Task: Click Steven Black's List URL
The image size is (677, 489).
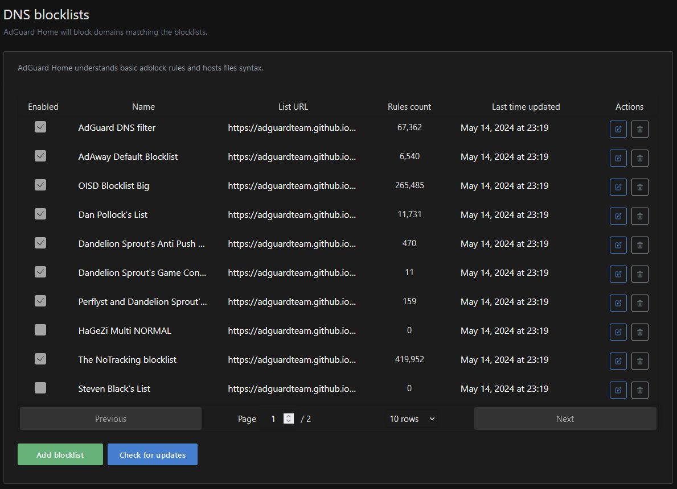Action: tap(292, 388)
